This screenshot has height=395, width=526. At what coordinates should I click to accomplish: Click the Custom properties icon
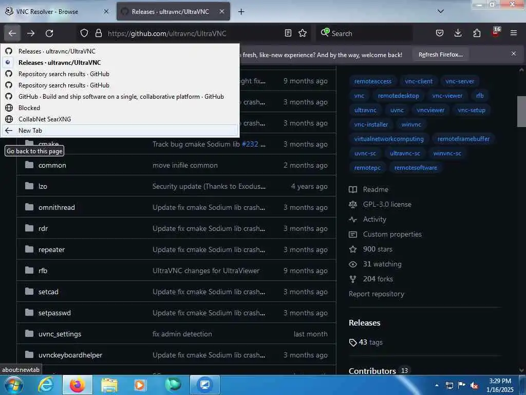[x=353, y=235]
